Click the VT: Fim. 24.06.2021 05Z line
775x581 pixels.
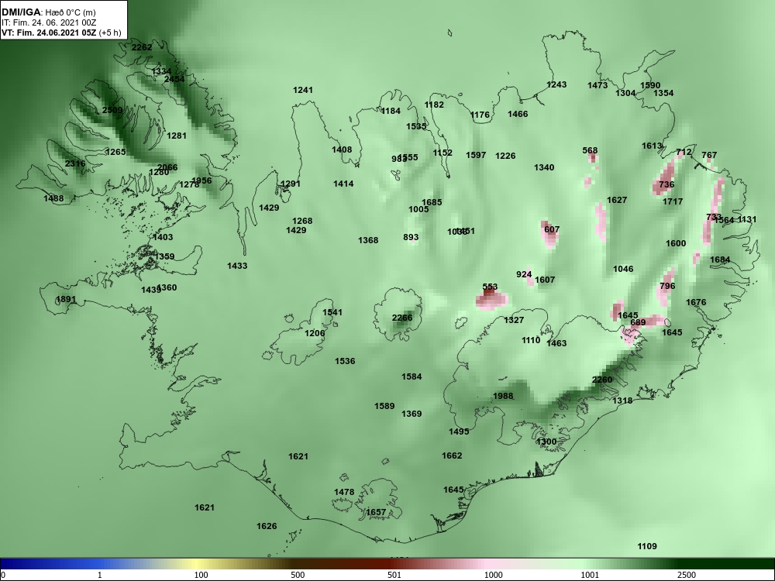pos(60,33)
